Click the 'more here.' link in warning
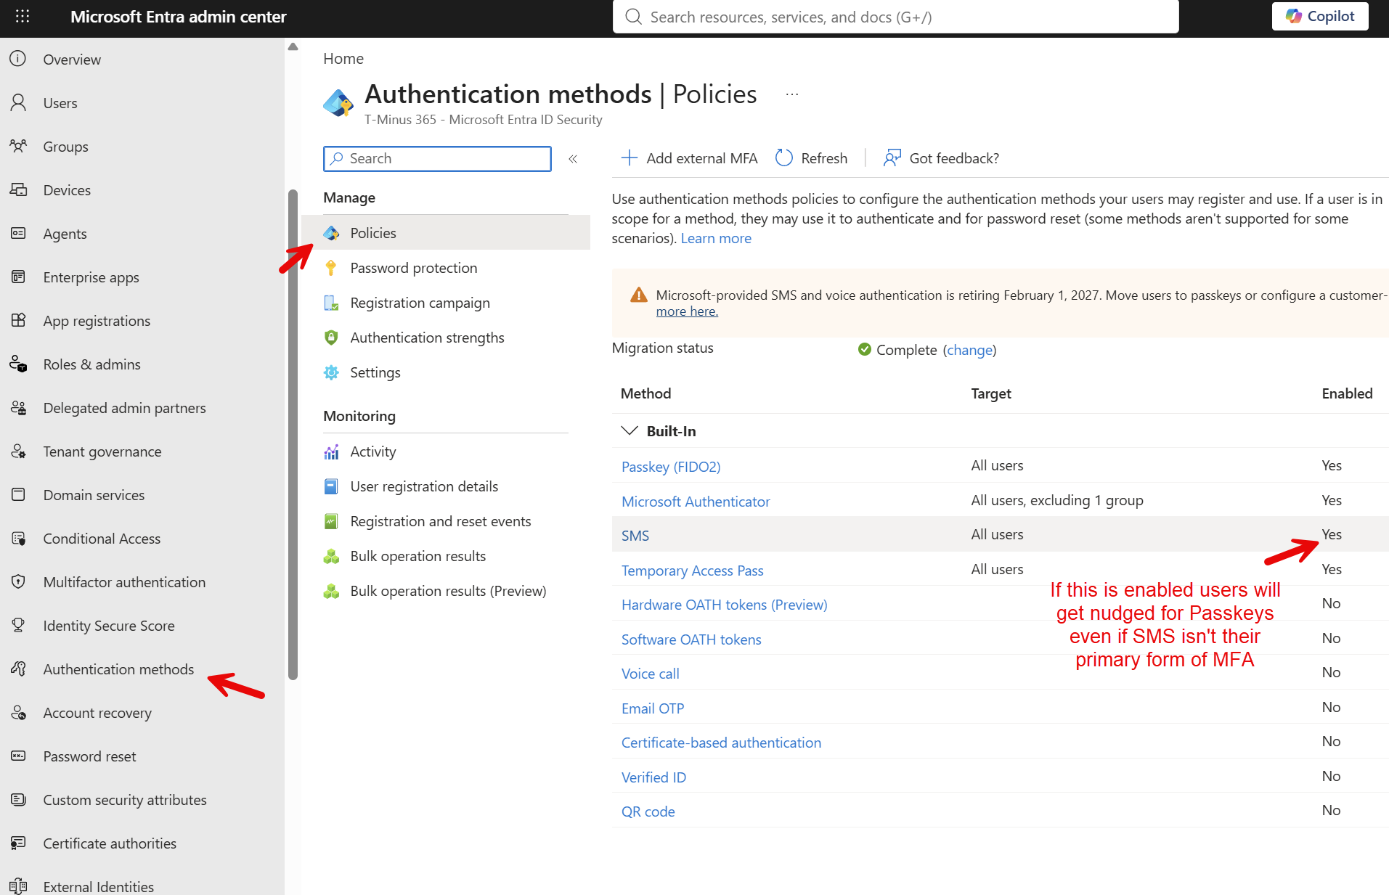1389x895 pixels. pos(687,311)
